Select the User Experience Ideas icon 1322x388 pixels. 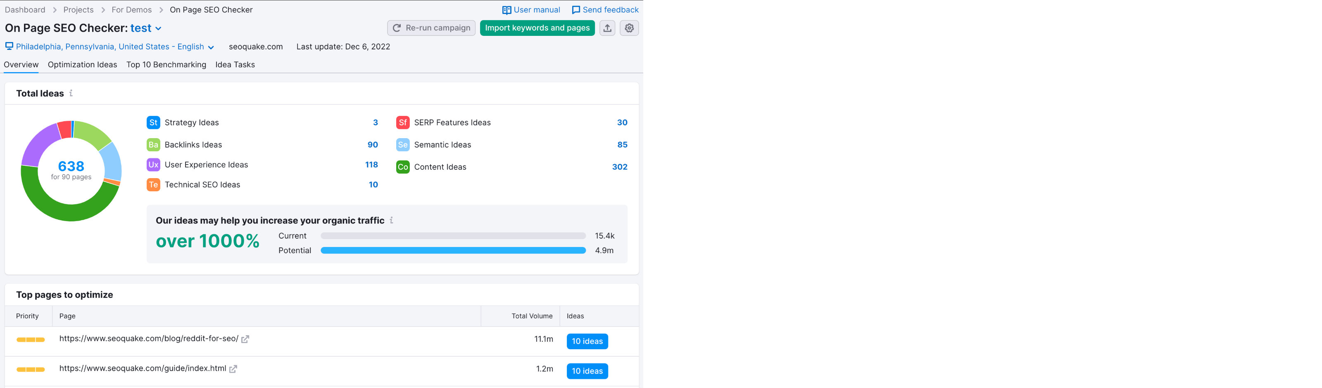point(153,164)
